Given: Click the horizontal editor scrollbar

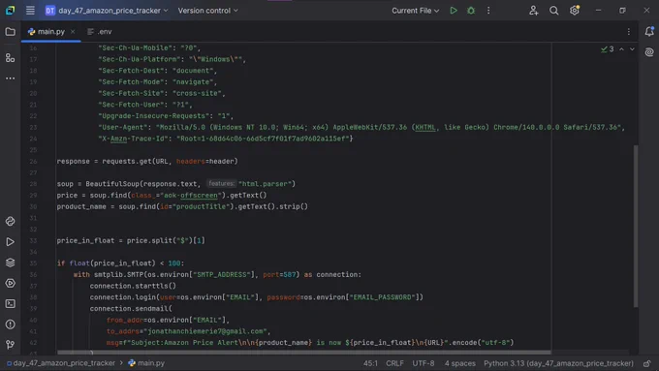Looking at the screenshot, I should pos(304,352).
